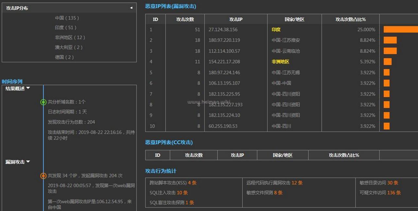Click 攻击次数占比% header in CC attack table

coord(344,155)
